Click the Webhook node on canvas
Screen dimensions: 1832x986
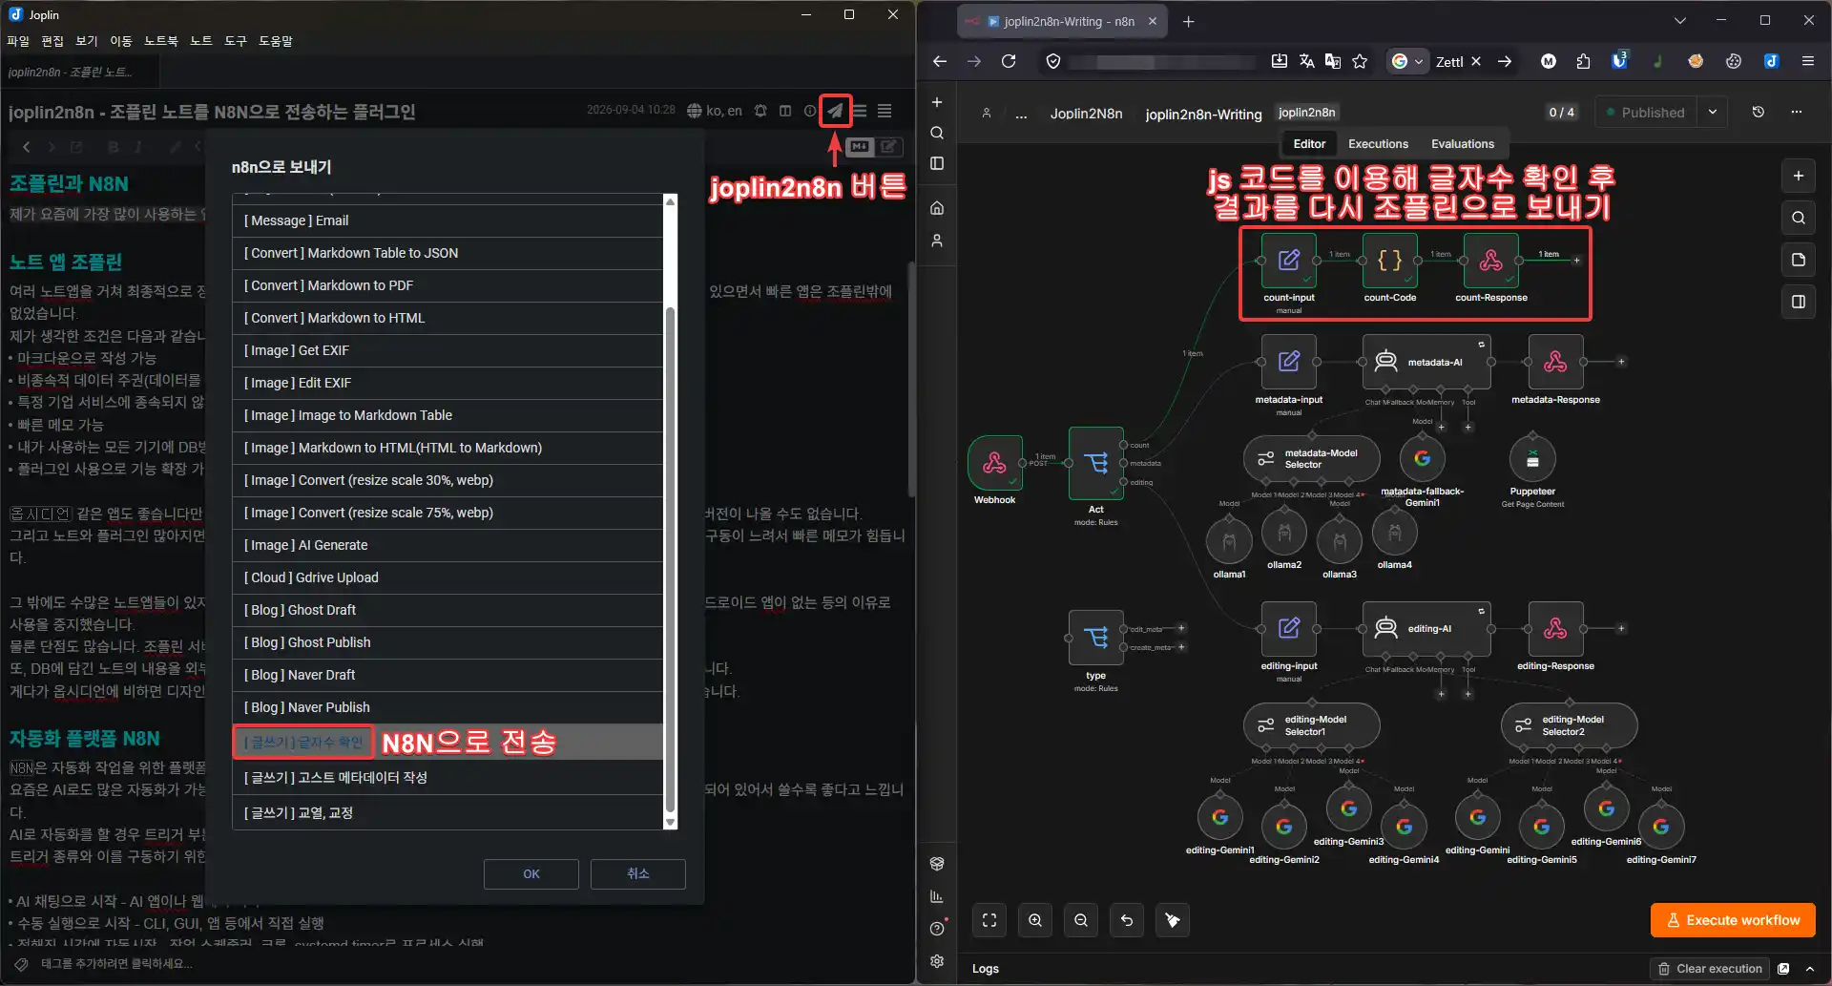[994, 463]
